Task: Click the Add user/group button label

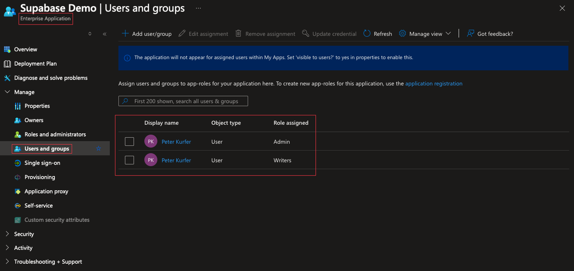Action: (x=152, y=34)
